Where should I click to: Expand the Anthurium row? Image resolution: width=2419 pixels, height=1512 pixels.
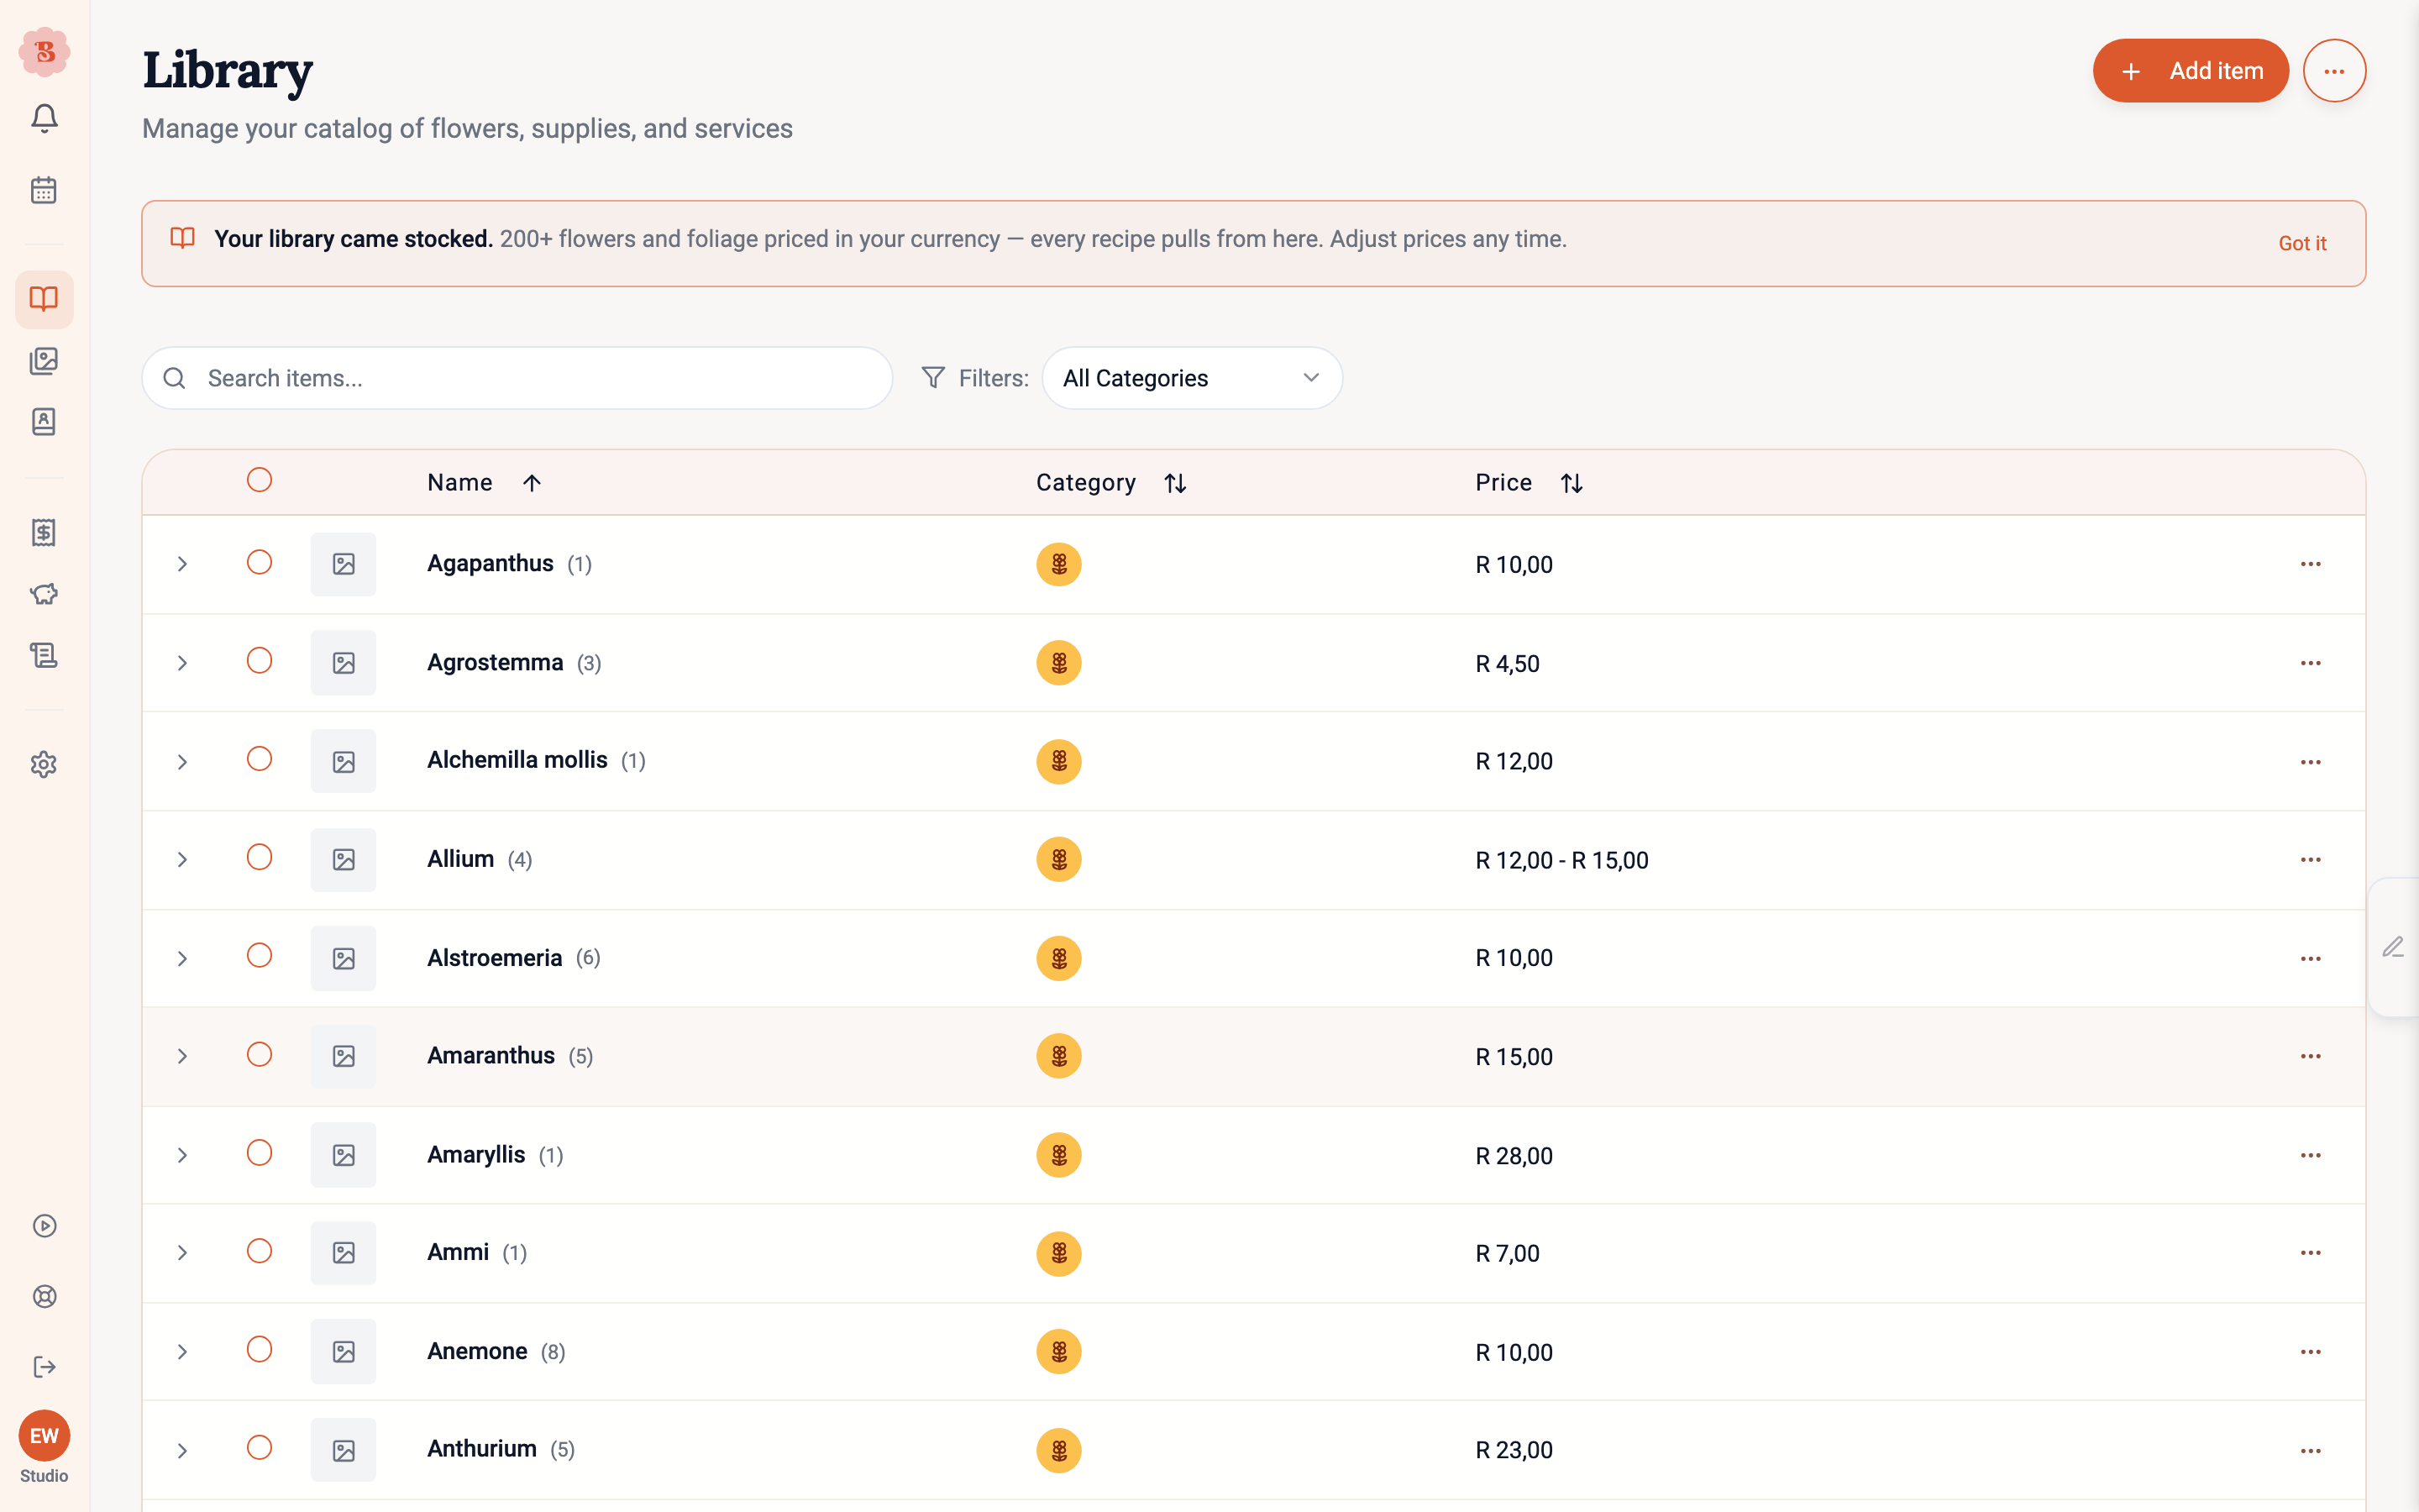(x=182, y=1451)
